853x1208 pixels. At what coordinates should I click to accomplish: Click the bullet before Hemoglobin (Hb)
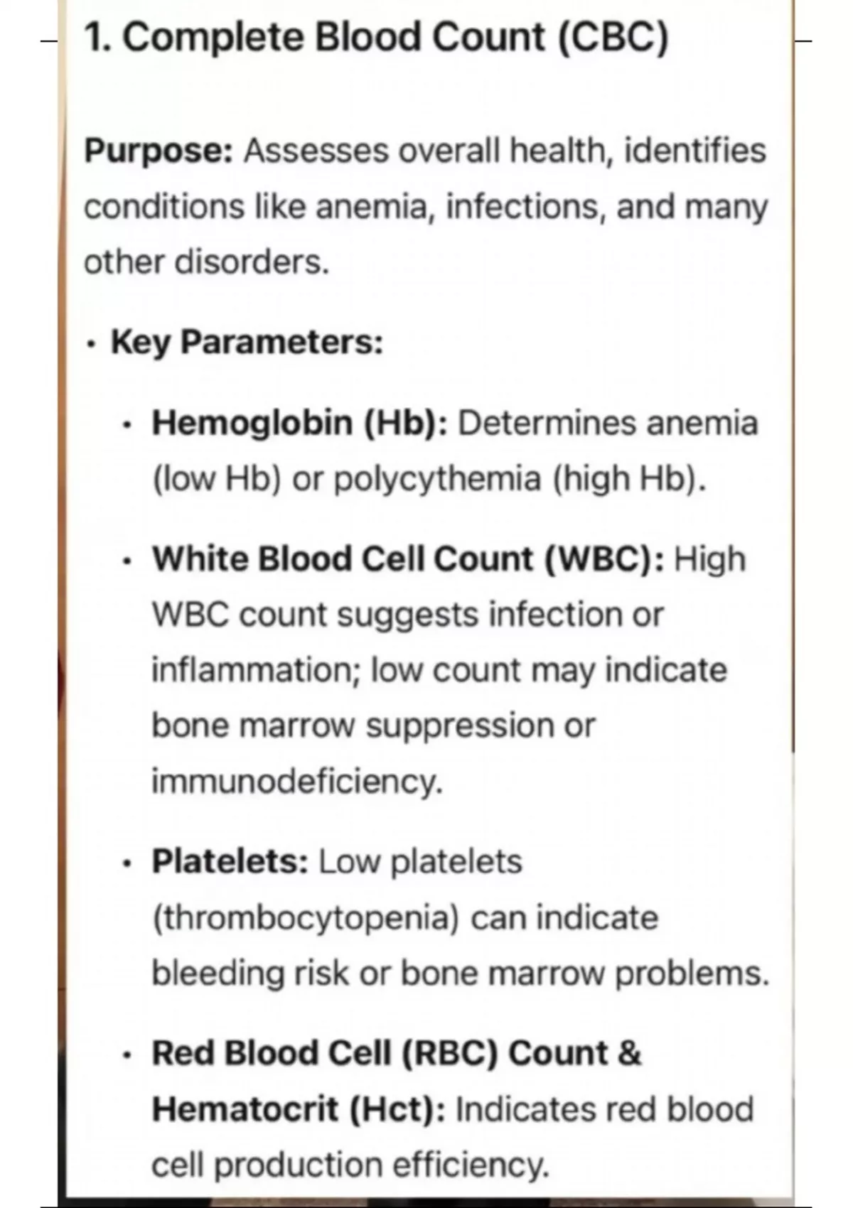[x=127, y=426]
